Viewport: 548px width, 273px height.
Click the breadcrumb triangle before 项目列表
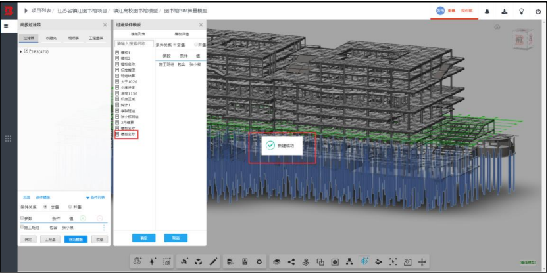click(26, 10)
